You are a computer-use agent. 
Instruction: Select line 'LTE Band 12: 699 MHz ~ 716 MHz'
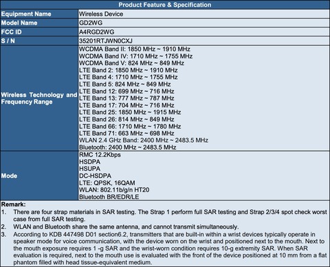point(126,91)
